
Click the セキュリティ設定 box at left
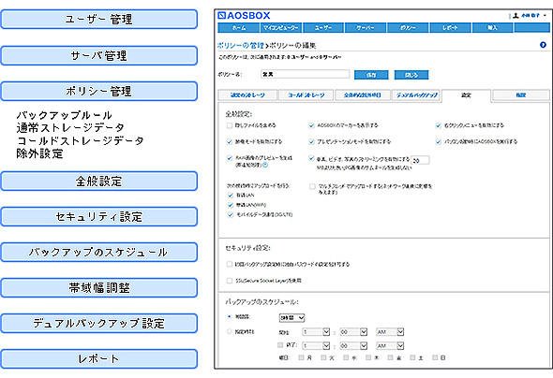coord(98,217)
